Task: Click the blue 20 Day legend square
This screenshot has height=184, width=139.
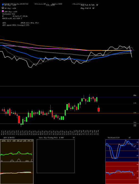Action: [3, 5]
